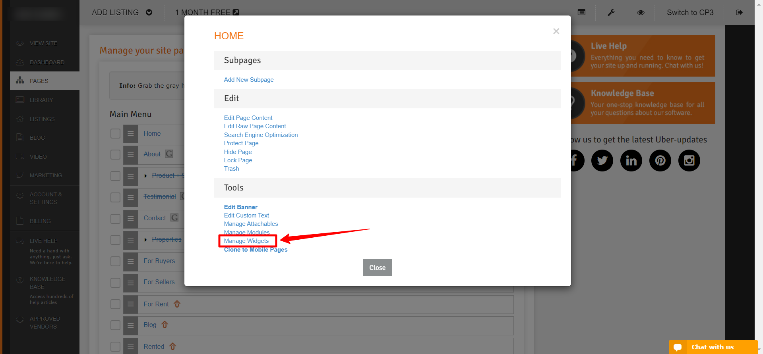Click the Protect Page link
763x354 pixels.
click(x=241, y=143)
